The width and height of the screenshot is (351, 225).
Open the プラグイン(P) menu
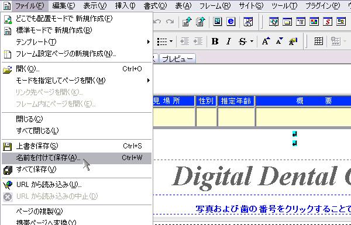322,6
